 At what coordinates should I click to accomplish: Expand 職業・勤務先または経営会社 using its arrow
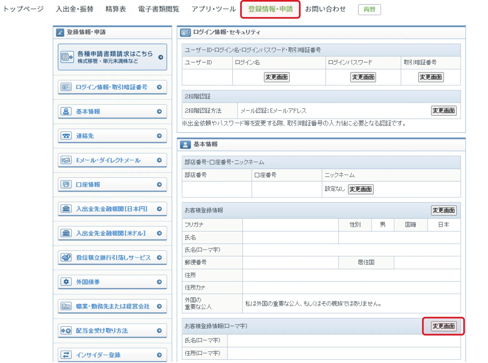(x=159, y=306)
